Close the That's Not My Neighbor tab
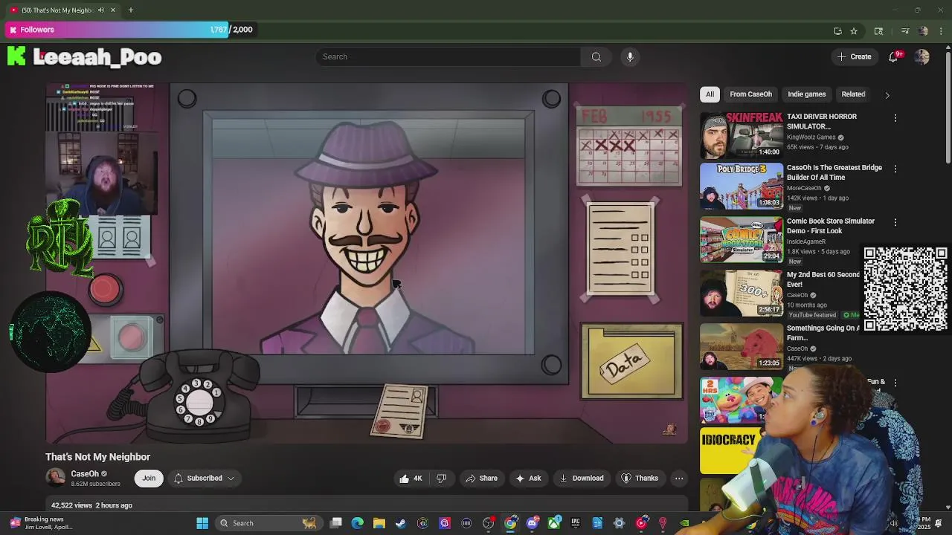The width and height of the screenshot is (952, 535). click(x=113, y=10)
